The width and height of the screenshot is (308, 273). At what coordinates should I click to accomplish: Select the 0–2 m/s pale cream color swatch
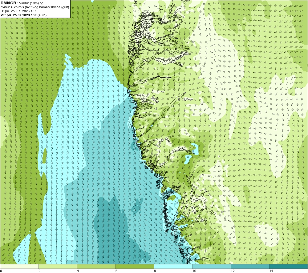[x=19, y=266]
